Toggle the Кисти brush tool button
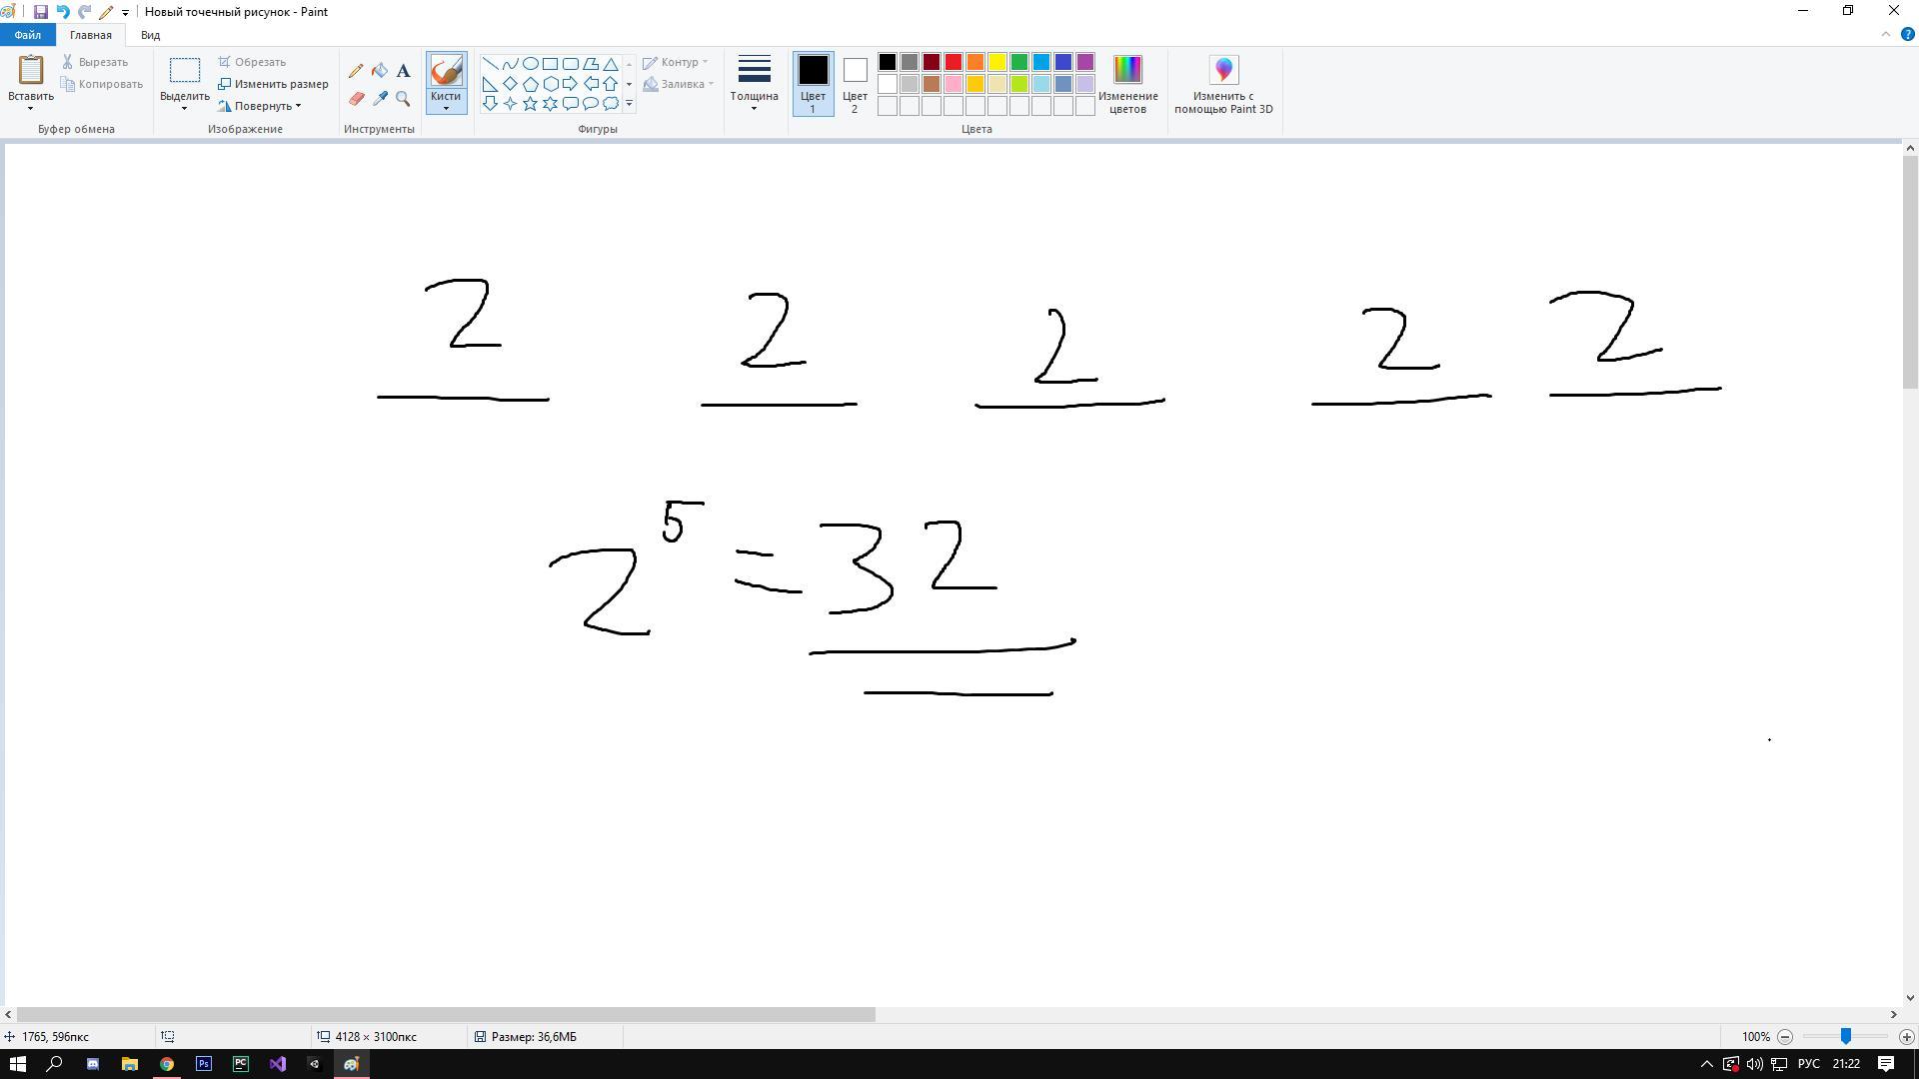Screen dimensions: 1919x1079 [446, 73]
